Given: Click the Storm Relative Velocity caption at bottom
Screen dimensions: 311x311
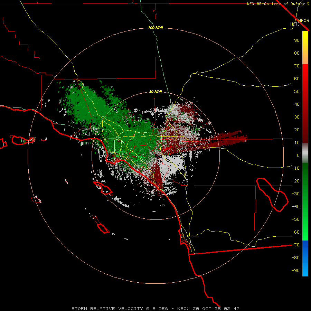Looking at the screenshot, I should 155,309.
